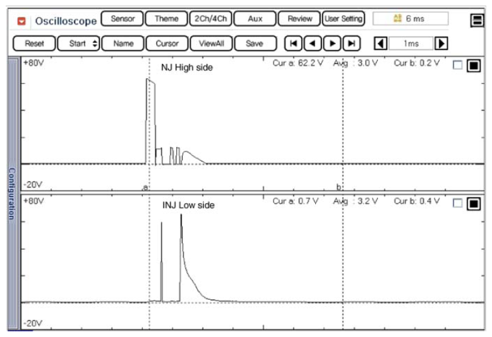Click the Save button
This screenshot has width=492, height=337.
255,44
